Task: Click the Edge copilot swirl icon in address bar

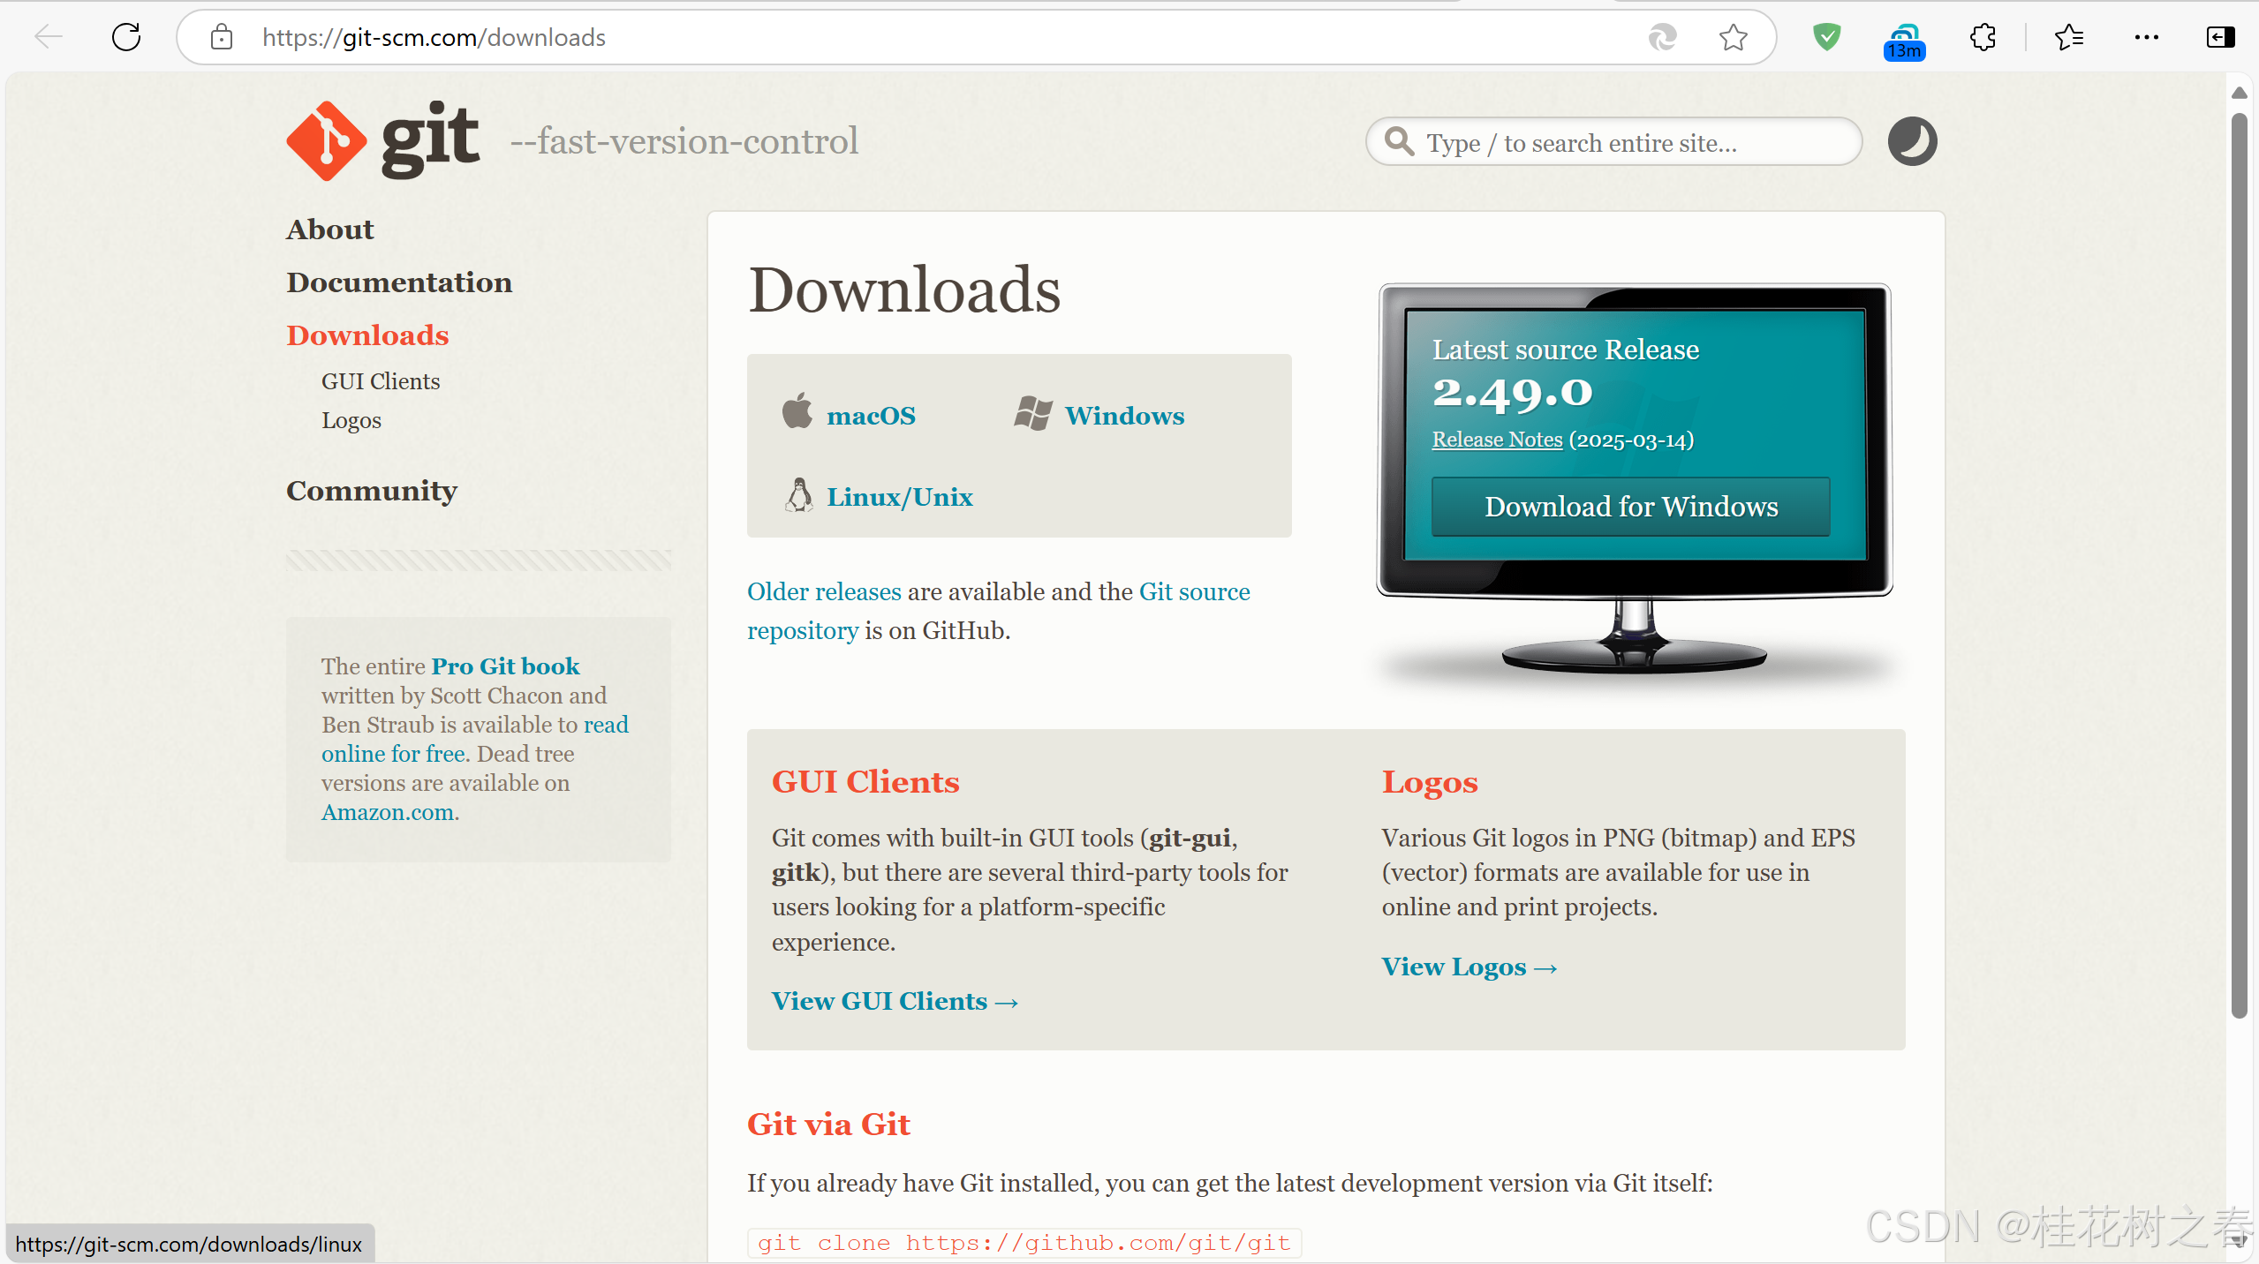Action: (1662, 37)
